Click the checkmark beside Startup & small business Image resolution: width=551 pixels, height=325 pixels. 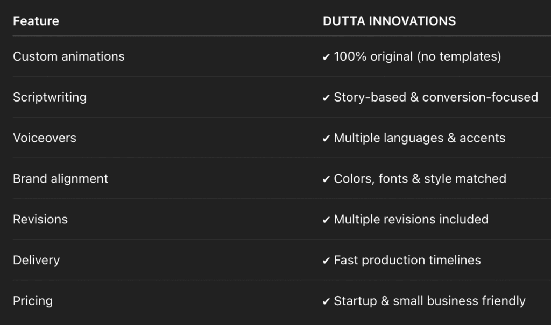click(x=326, y=302)
